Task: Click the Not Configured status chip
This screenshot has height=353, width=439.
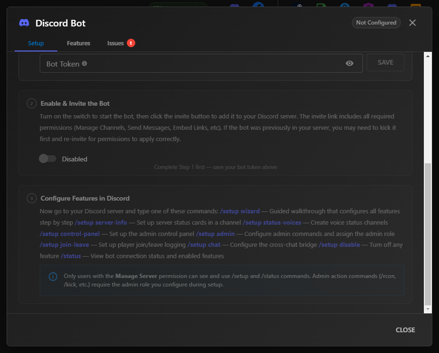Action: tap(376, 23)
